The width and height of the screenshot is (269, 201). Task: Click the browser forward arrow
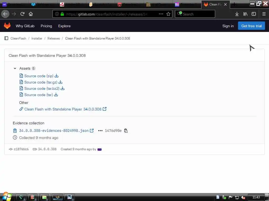[14, 14]
